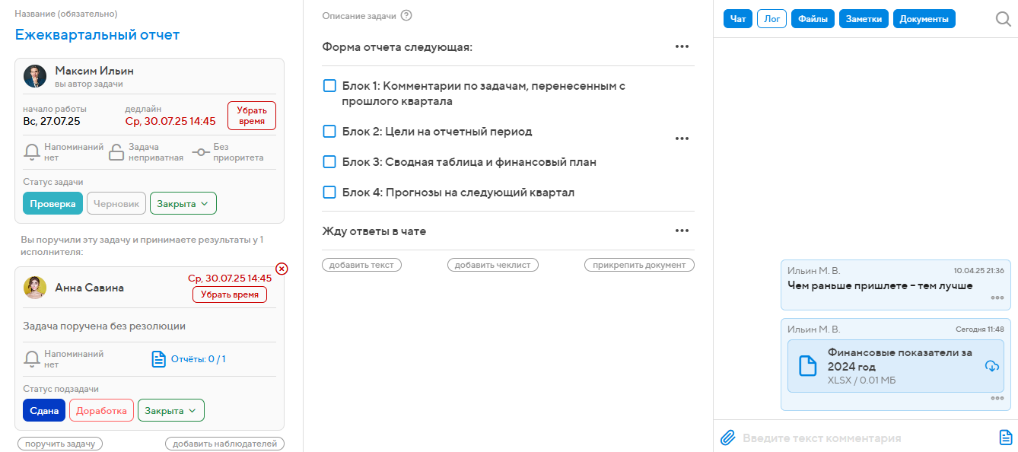Click Анна Савина's avatar

coord(35,288)
